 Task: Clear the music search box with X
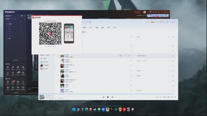point(87,22)
